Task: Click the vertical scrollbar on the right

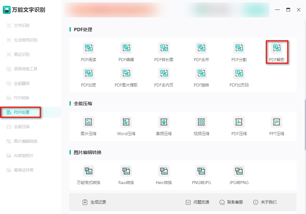Action: click(305, 125)
